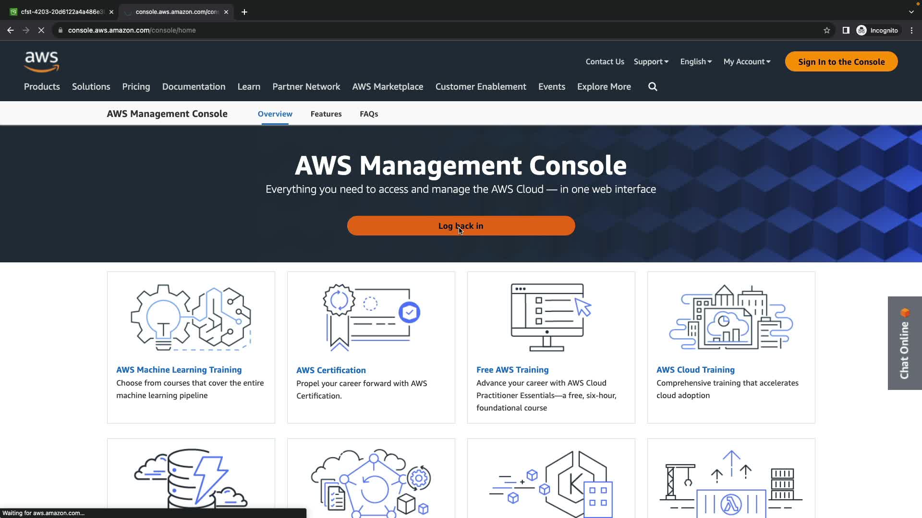Click browser back arrow
The height and width of the screenshot is (518, 922).
point(11,30)
